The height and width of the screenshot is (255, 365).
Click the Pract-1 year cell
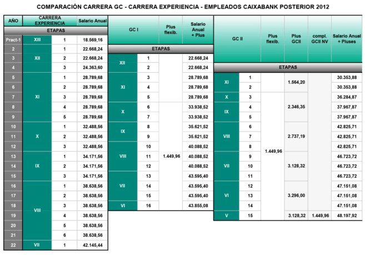pyautogui.click(x=12, y=40)
